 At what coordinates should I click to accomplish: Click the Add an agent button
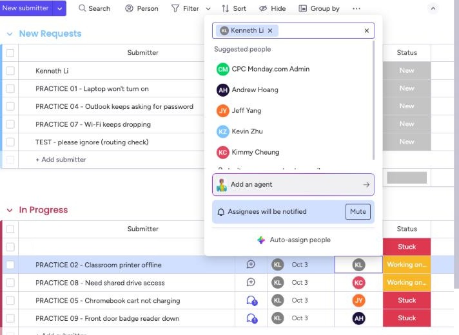293,185
